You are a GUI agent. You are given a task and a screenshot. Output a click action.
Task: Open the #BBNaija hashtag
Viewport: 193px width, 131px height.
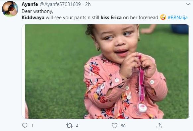178,18
